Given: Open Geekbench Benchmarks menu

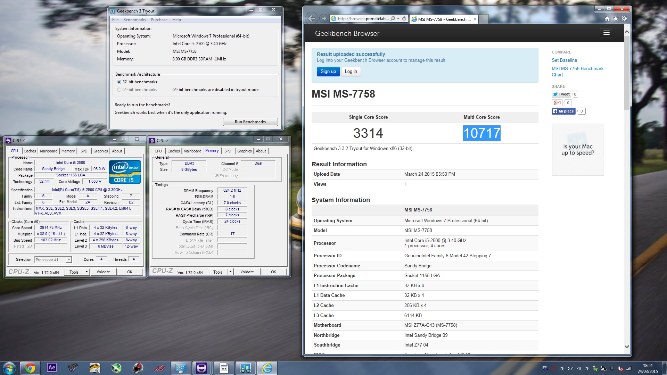Looking at the screenshot, I should 134,20.
